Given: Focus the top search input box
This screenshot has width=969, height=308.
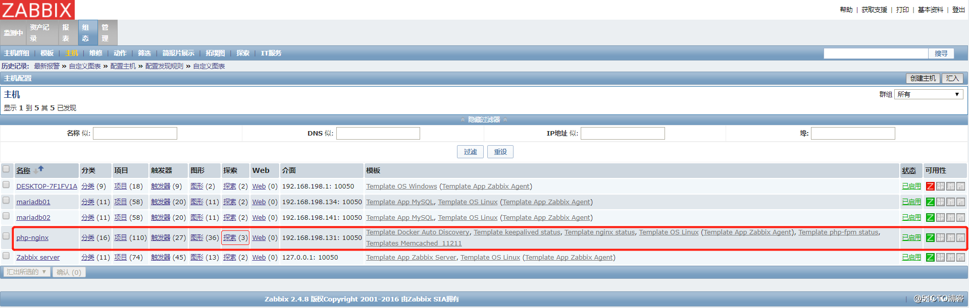Looking at the screenshot, I should 876,53.
